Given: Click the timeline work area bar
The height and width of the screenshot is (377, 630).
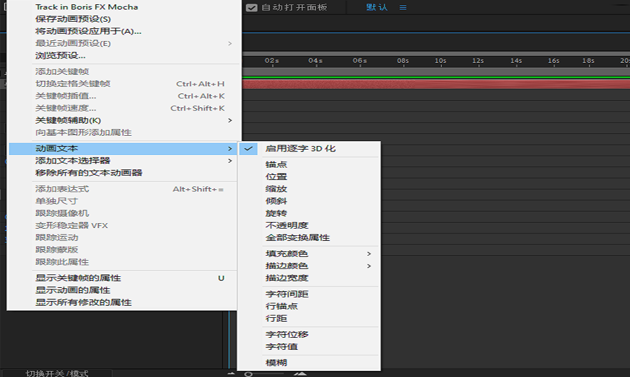Looking at the screenshot, I should [x=436, y=72].
